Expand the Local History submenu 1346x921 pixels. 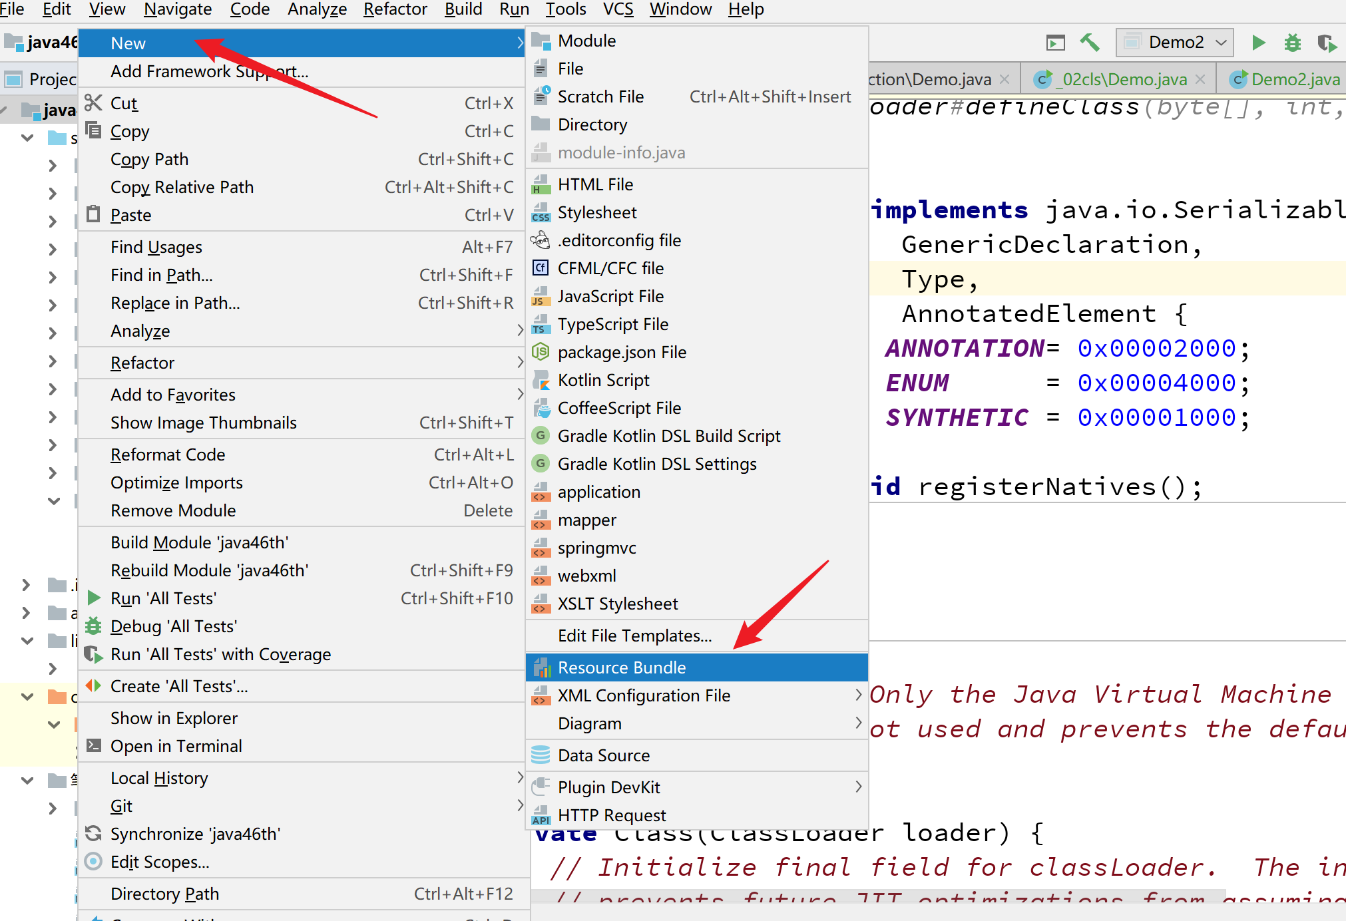[159, 778]
